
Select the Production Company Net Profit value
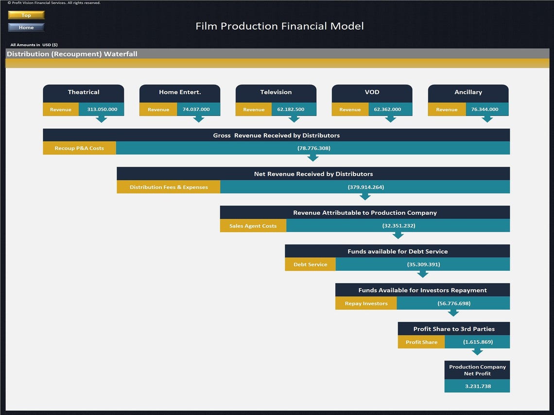[477, 386]
